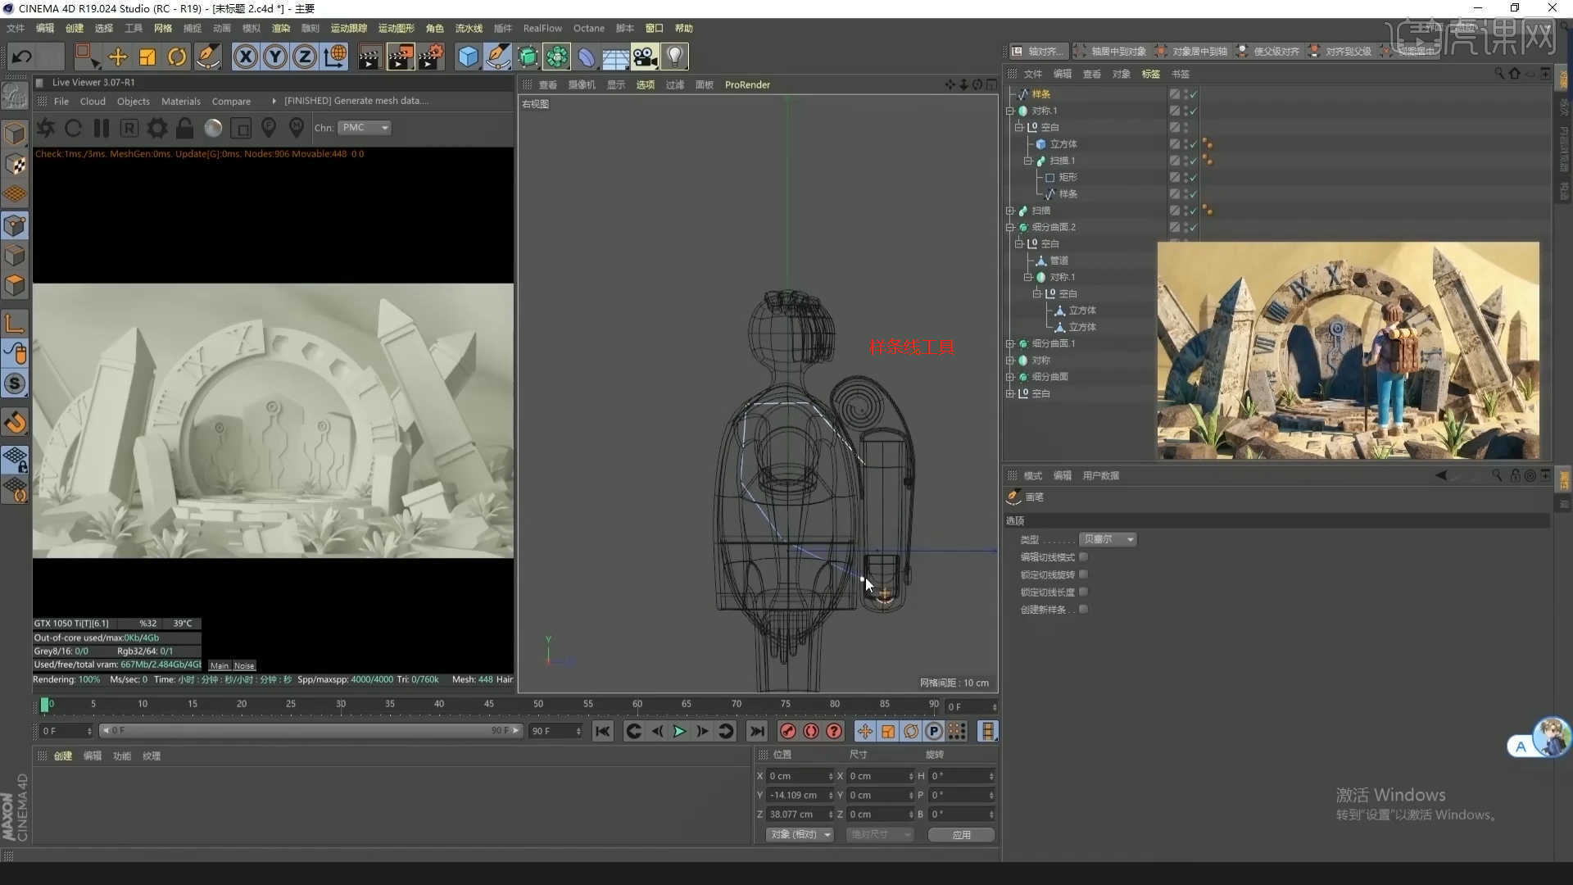Open the PMC channel dropdown
The height and width of the screenshot is (885, 1573).
(x=365, y=128)
